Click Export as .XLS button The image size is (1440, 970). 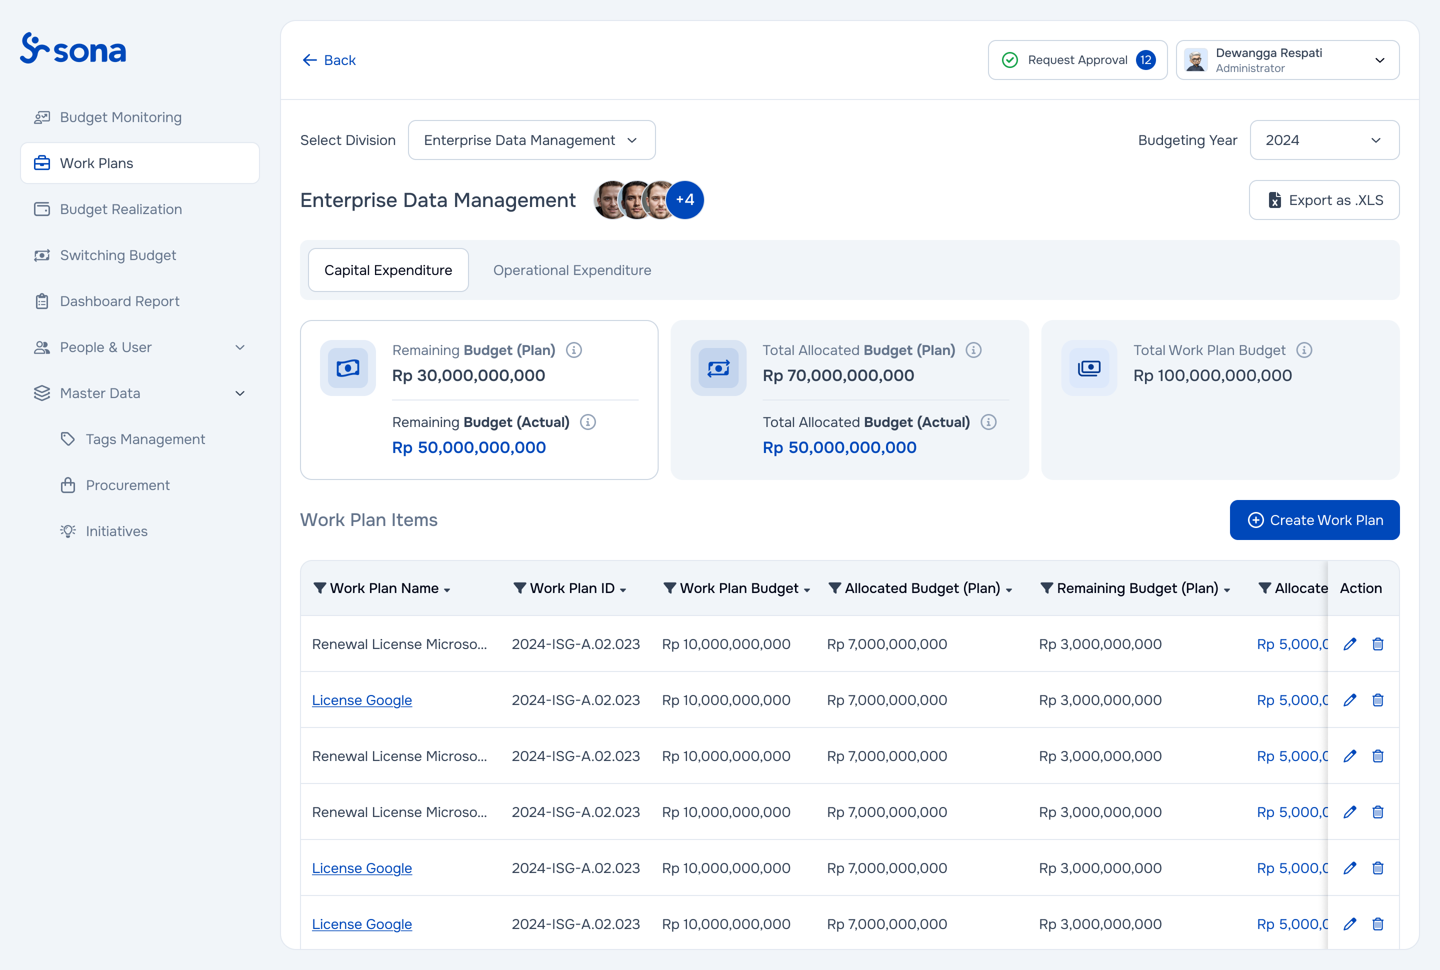[x=1324, y=200]
